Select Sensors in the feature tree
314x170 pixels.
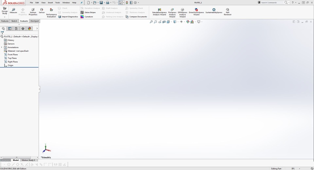coord(9,44)
